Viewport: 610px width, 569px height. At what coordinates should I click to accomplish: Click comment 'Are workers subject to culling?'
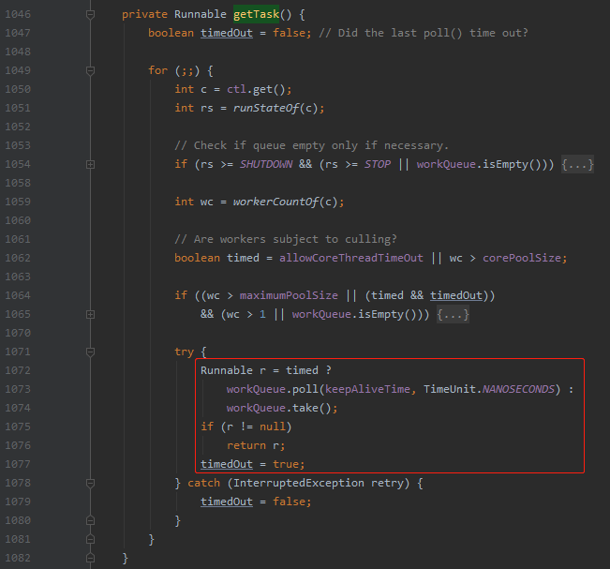pyautogui.click(x=286, y=239)
